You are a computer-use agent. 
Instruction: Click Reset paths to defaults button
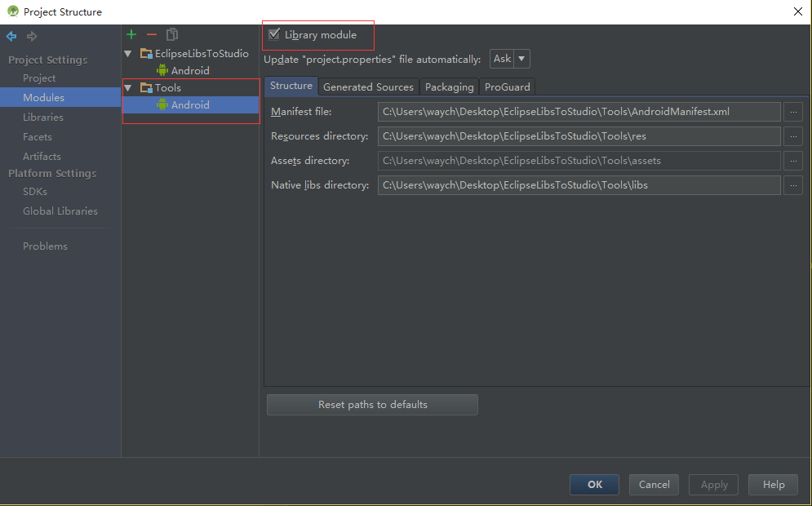pos(372,405)
